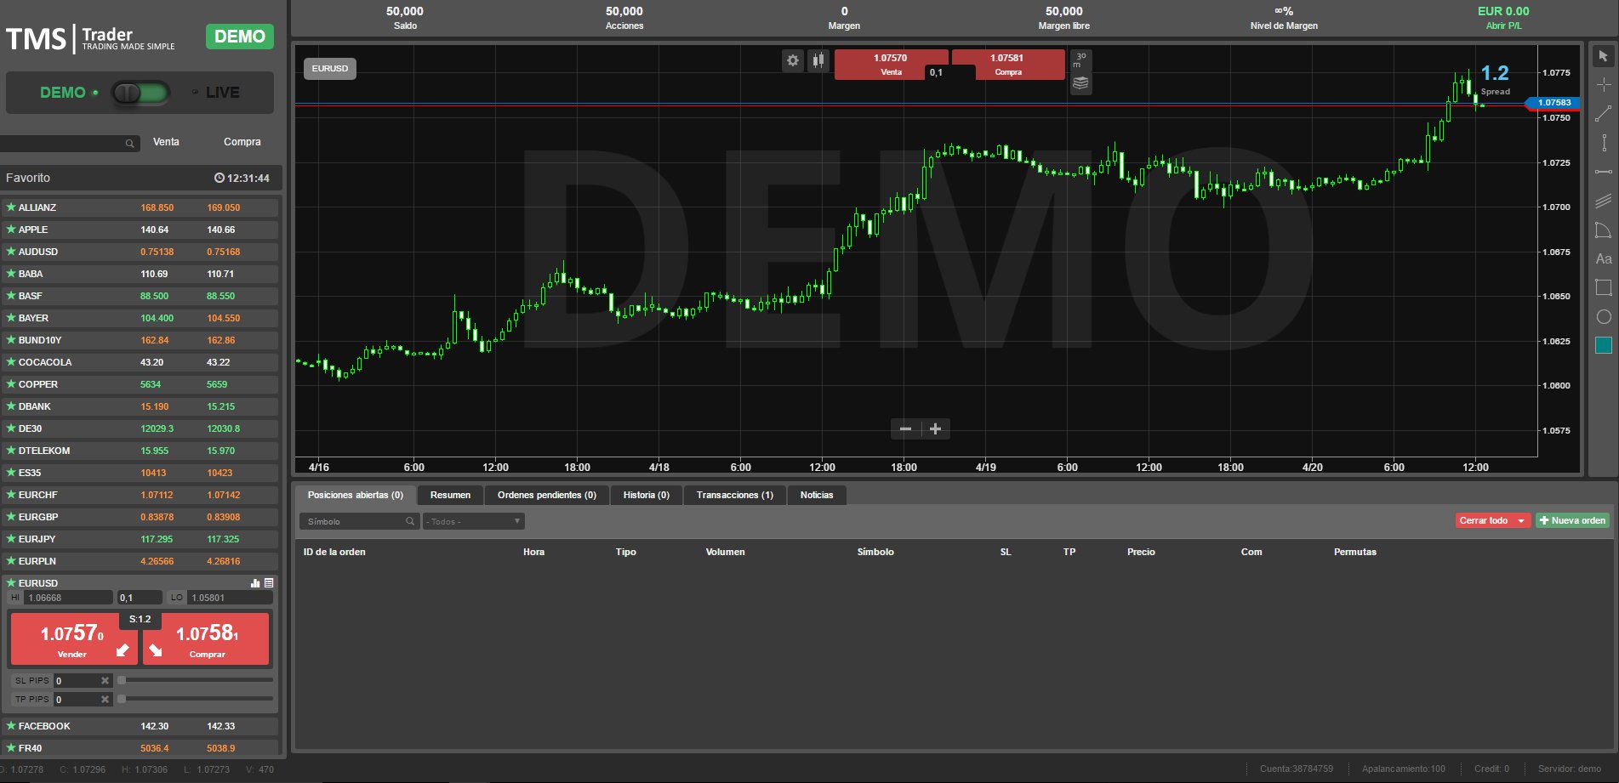Click the EURUSD volume 0,1 field

(139, 598)
